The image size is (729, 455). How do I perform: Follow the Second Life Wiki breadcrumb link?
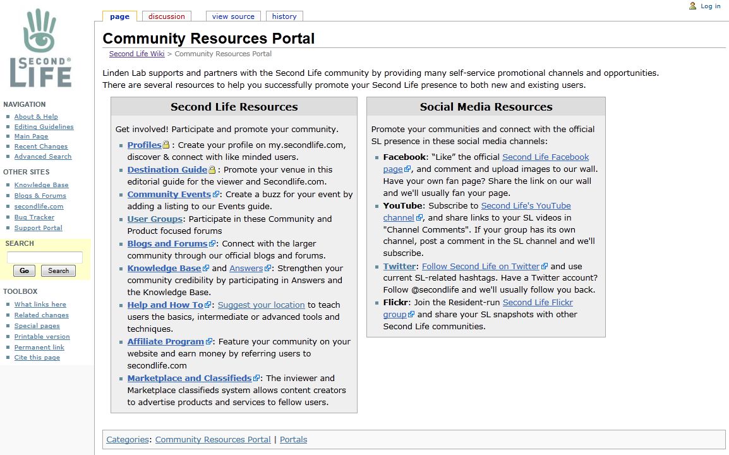click(x=136, y=54)
